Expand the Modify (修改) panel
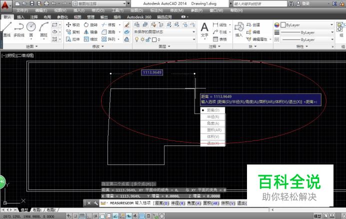 [98, 46]
